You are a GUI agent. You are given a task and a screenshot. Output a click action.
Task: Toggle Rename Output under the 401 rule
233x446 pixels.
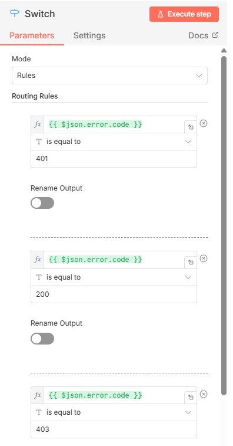coord(42,203)
